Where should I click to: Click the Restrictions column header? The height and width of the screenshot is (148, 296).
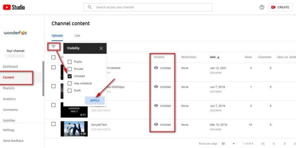189,57
